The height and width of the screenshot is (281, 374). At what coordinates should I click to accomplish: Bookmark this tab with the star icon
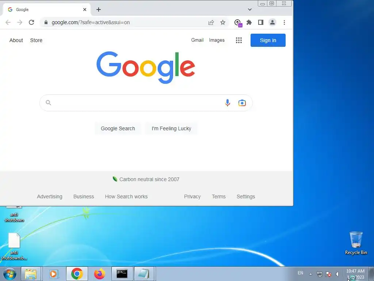[x=223, y=22]
